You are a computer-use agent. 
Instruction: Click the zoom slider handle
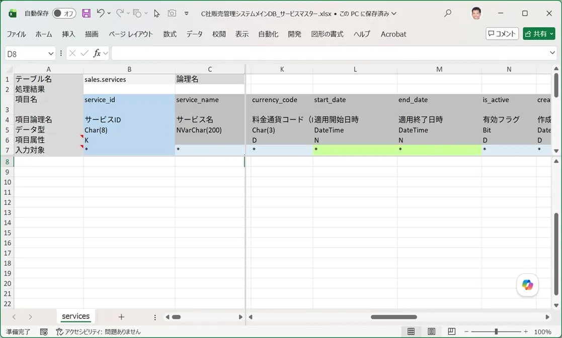click(496, 331)
